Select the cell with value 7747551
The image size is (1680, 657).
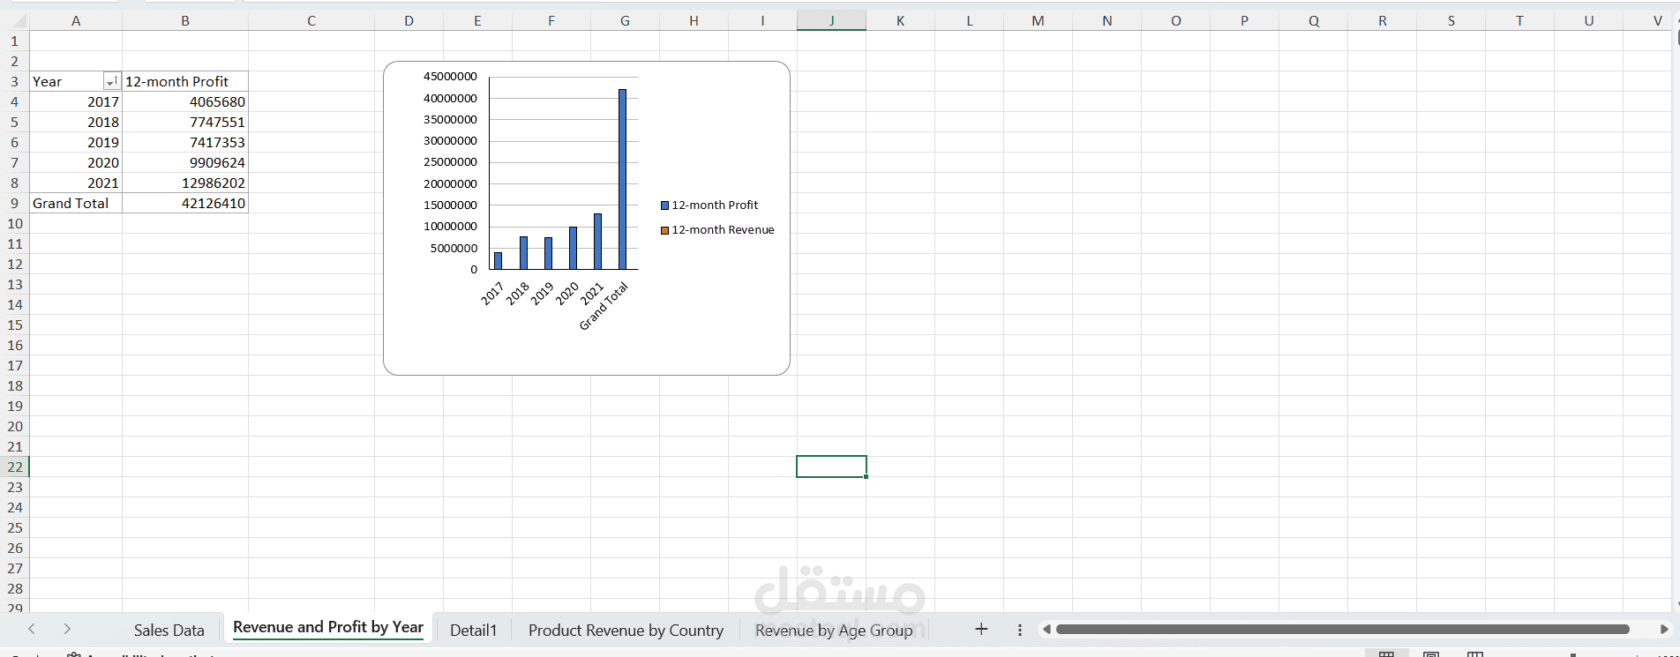(x=185, y=122)
